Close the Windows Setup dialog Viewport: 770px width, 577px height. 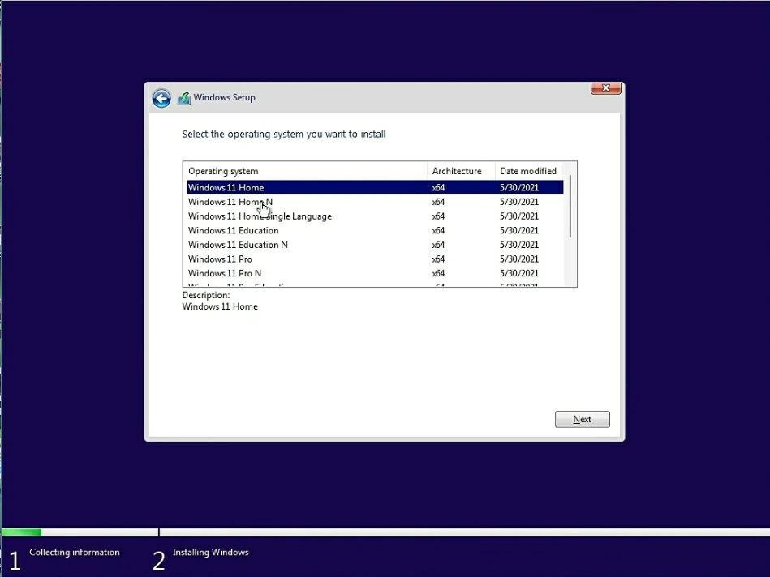point(605,88)
